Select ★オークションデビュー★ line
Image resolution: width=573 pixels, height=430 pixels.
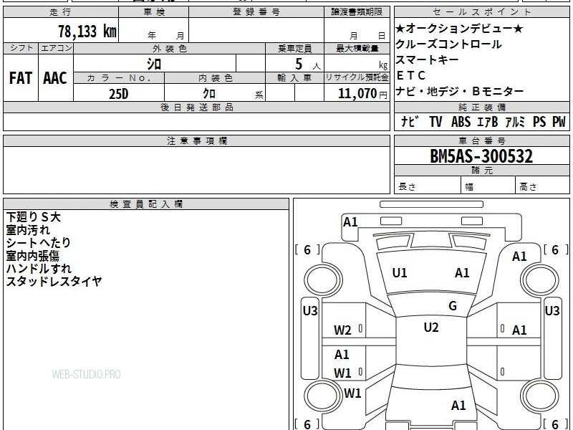point(459,28)
